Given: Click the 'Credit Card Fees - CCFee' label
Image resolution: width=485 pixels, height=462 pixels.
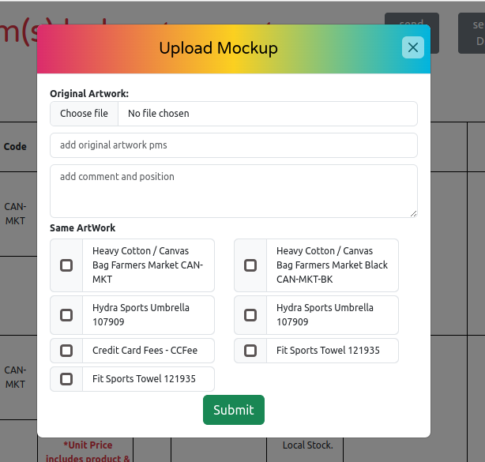Looking at the screenshot, I should click(145, 351).
